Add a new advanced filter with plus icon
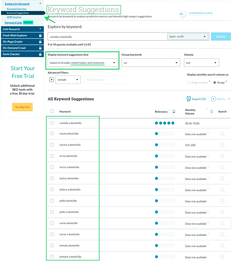 [x=52, y=79]
